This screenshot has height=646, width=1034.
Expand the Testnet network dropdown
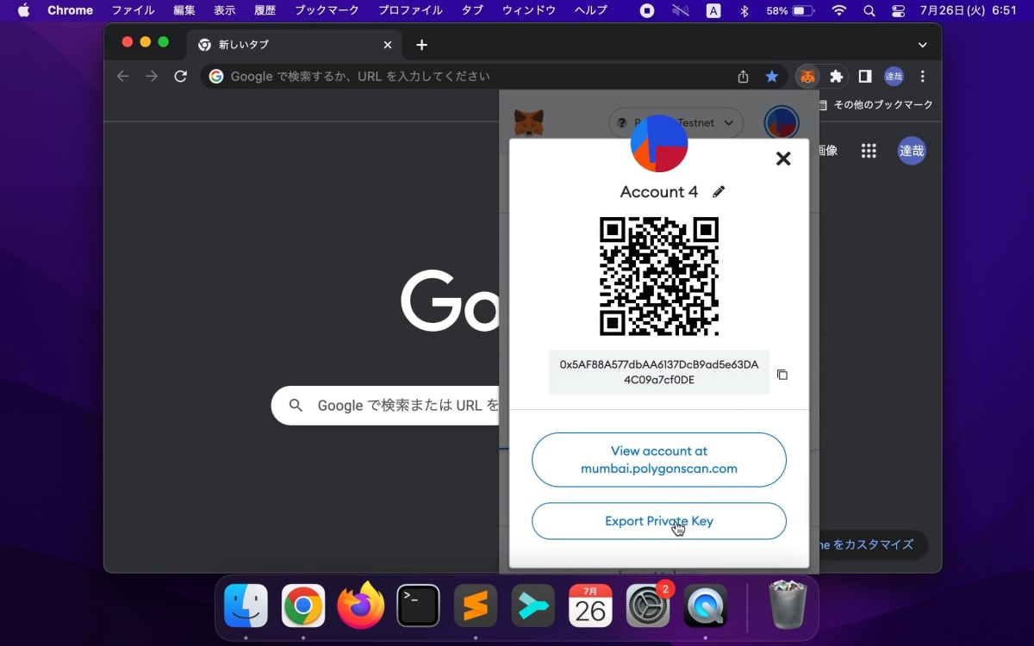(676, 123)
